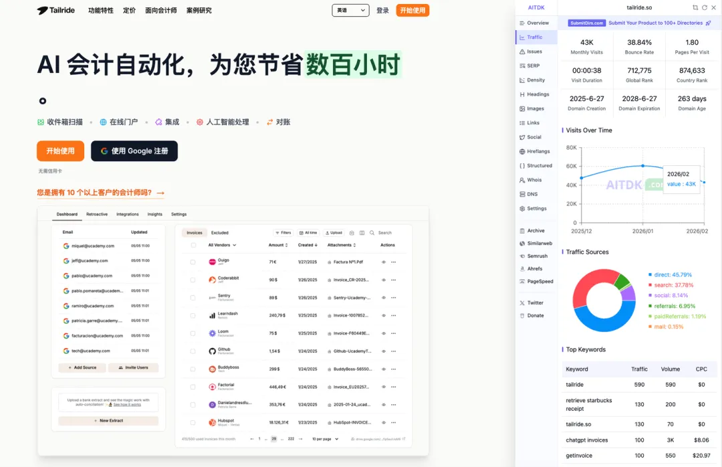This screenshot has height=467, width=722.
Task: Click the AITDK panel crop/screenshot icon
Action: click(695, 7)
